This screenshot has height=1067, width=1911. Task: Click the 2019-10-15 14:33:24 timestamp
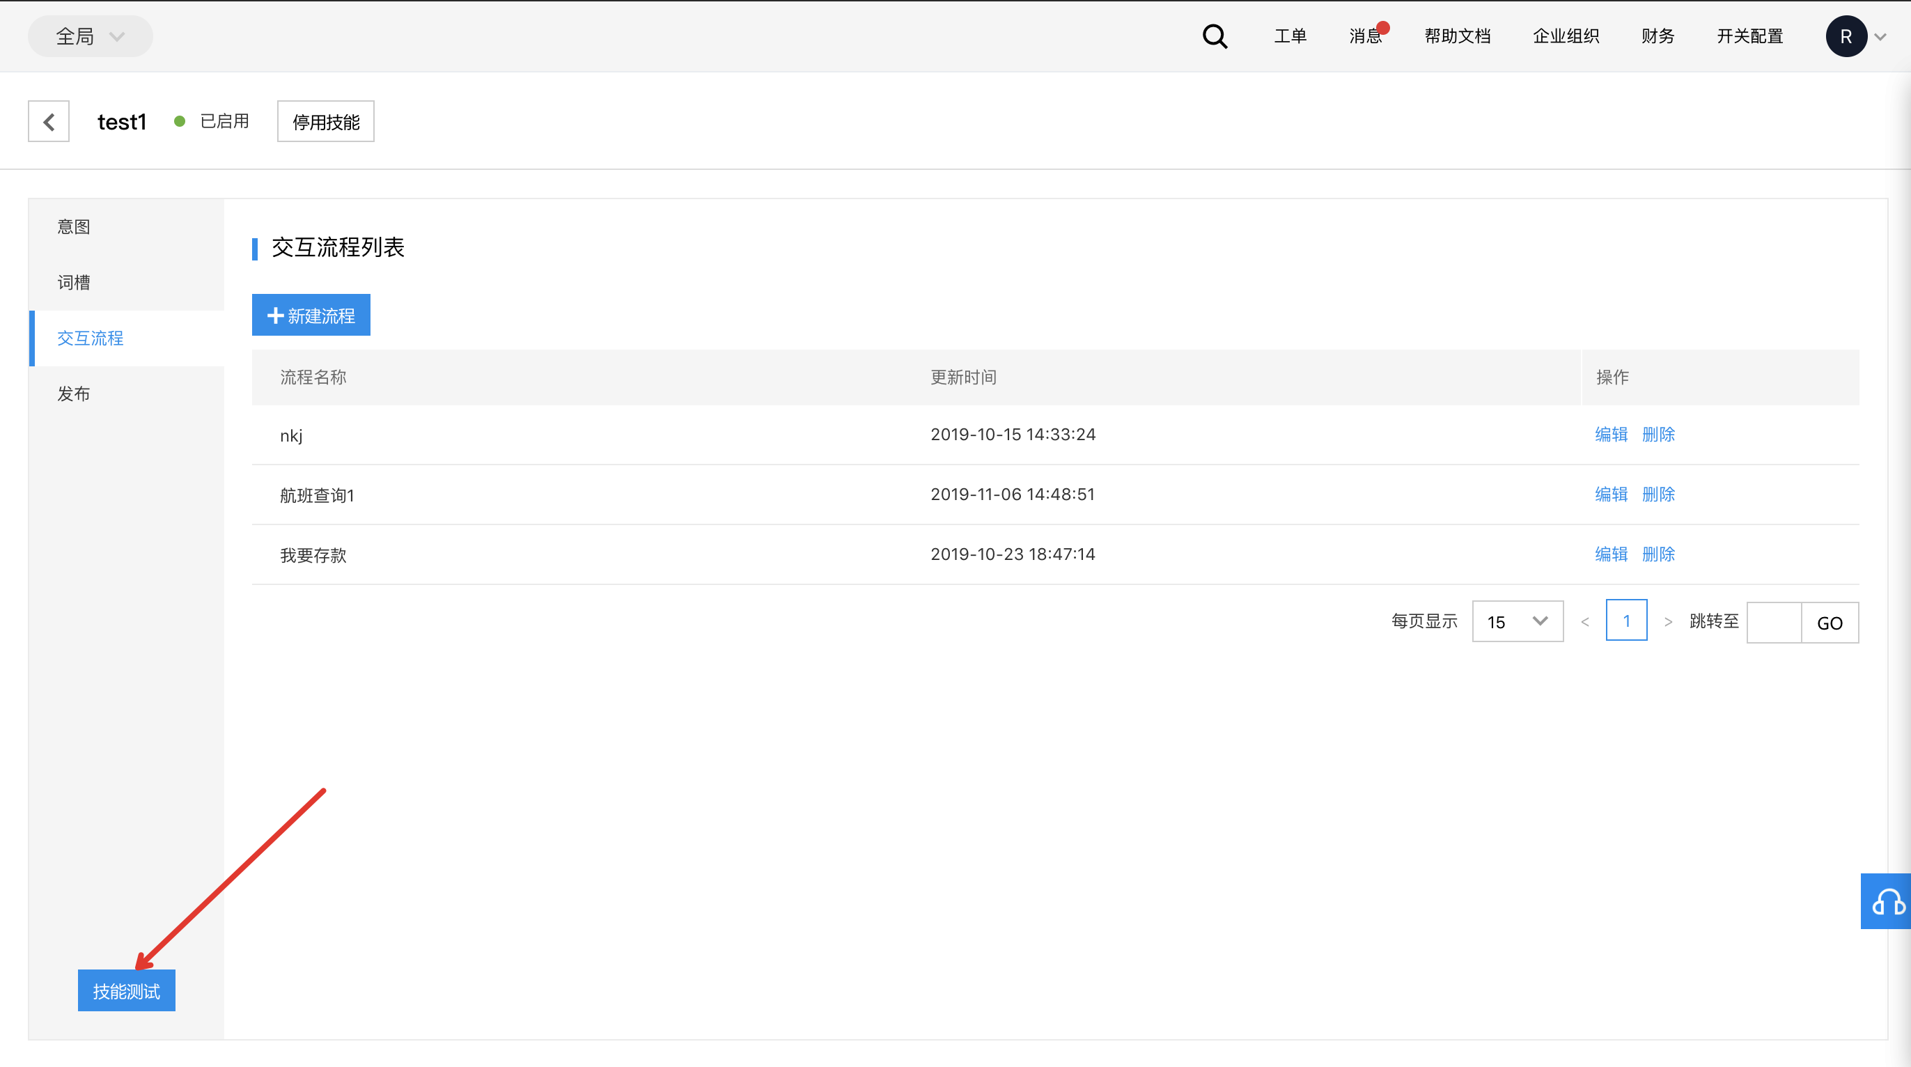[1013, 434]
